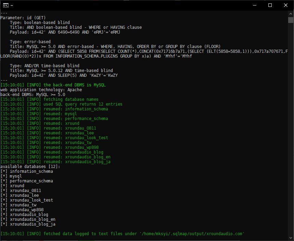Click '[*] information_schema' list entry
The height and width of the screenshot is (241, 294).
pyautogui.click(x=27, y=171)
